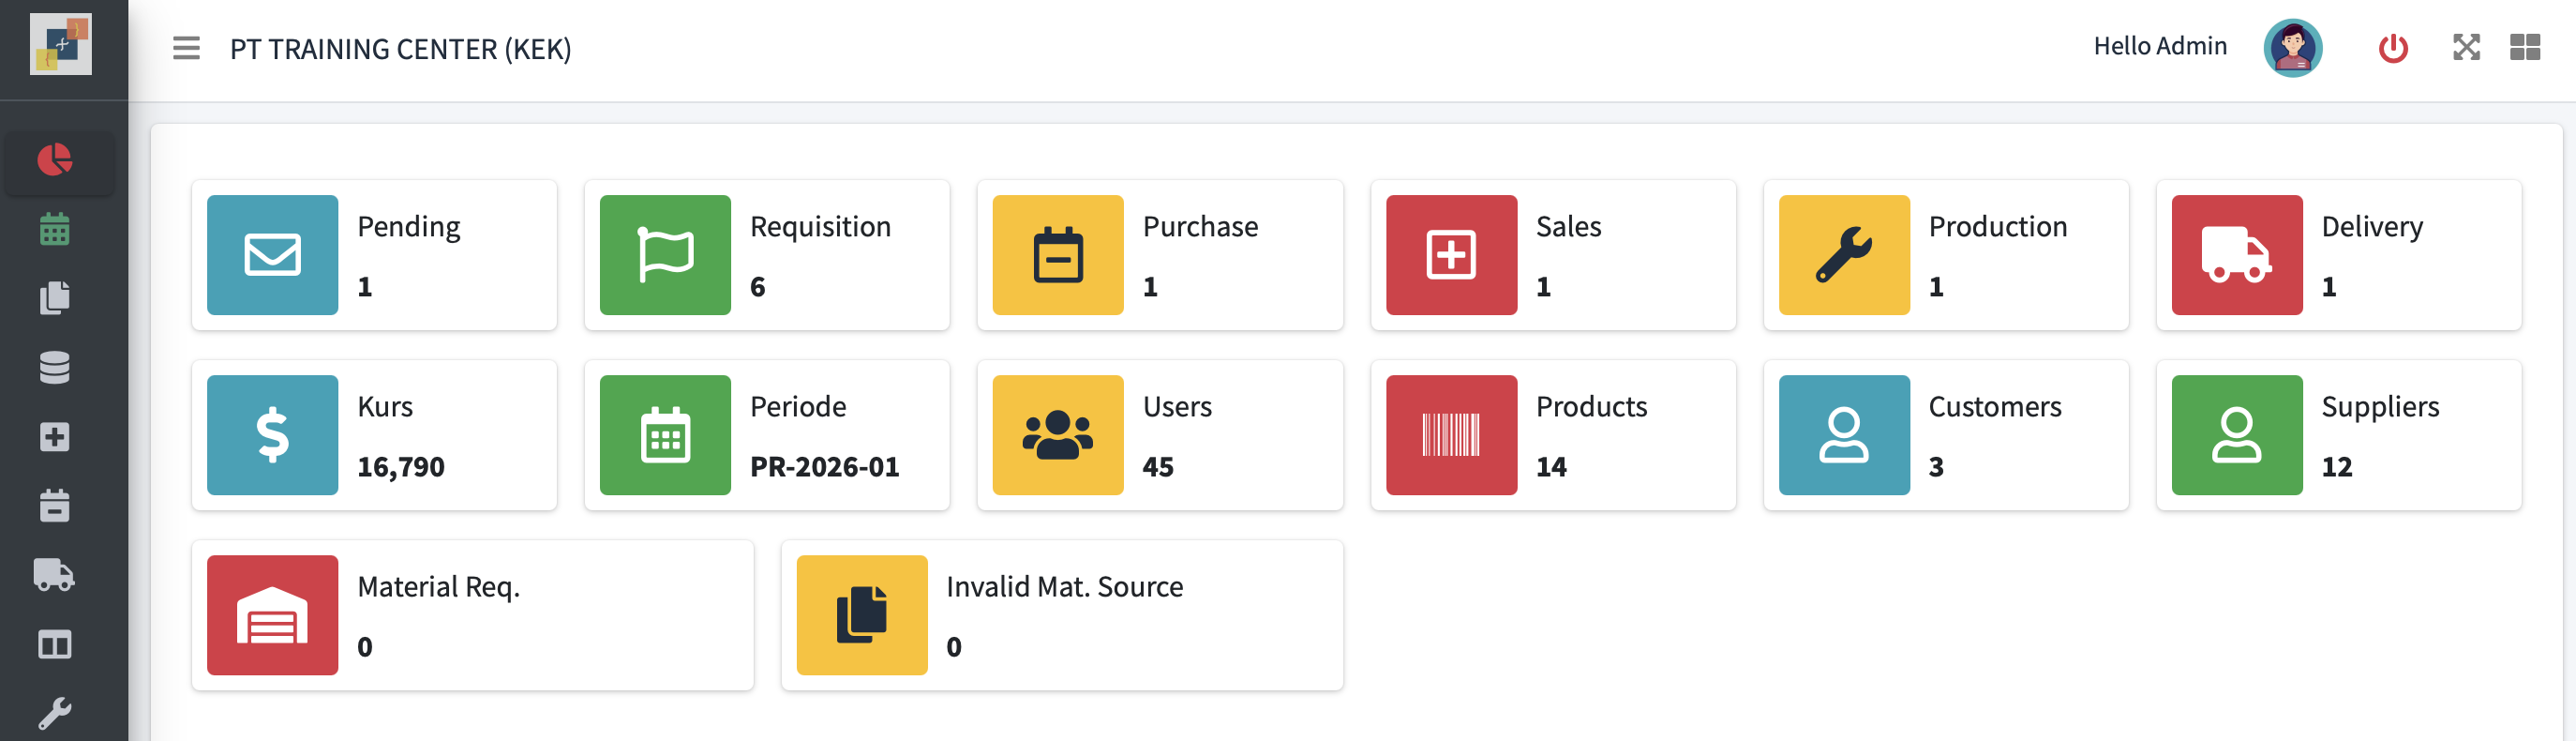Click the red power logout icon
The height and width of the screenshot is (741, 2576).
tap(2392, 48)
